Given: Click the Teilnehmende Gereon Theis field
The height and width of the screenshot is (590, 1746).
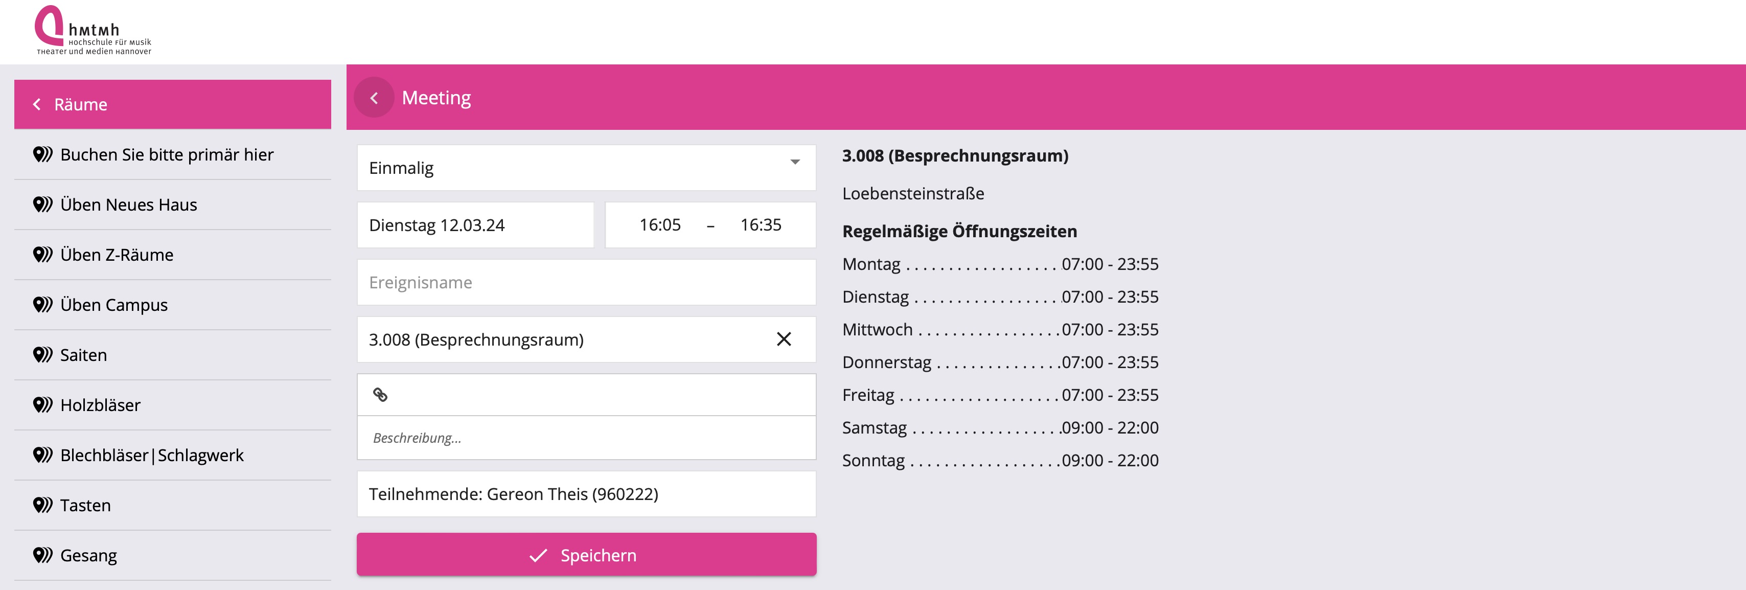Looking at the screenshot, I should (586, 494).
